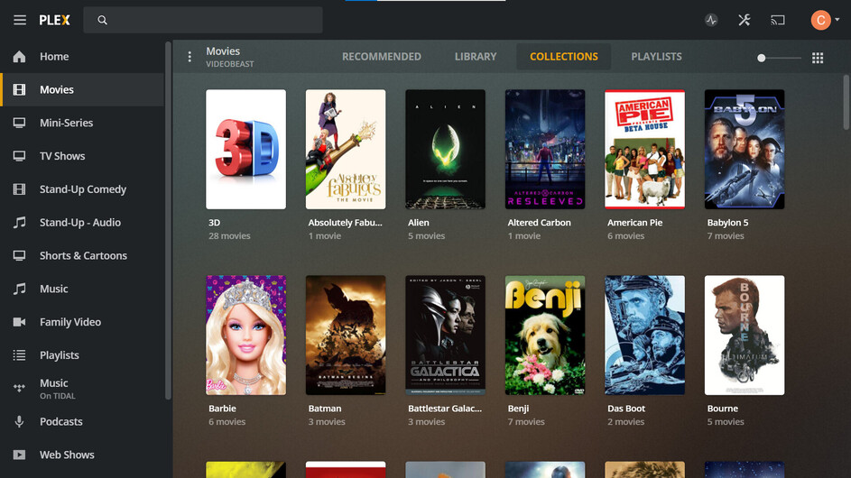Click the Home house icon
851x478 pixels.
tap(19, 57)
